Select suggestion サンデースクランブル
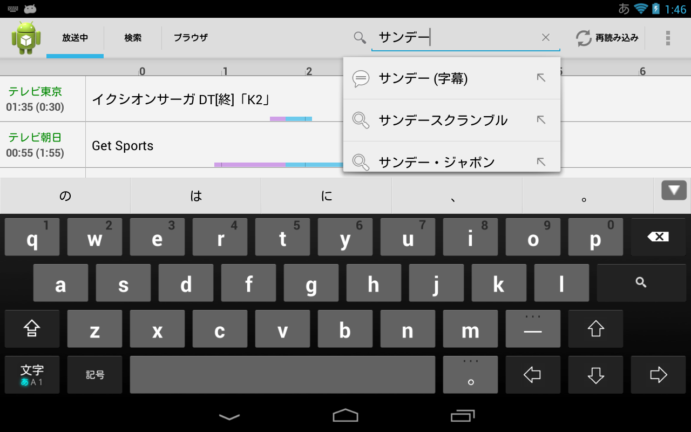The height and width of the screenshot is (432, 691). tap(452, 120)
